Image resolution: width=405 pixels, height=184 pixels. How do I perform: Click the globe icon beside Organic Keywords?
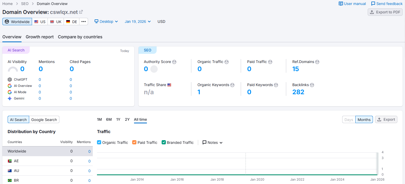coord(232,85)
